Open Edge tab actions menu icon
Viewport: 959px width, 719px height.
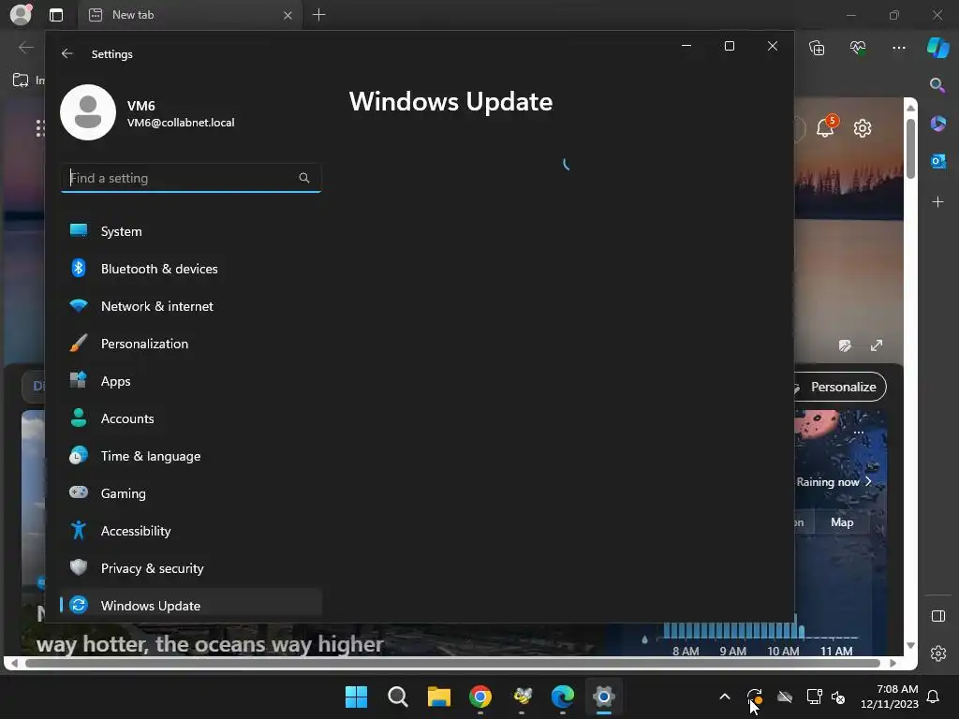(55, 15)
